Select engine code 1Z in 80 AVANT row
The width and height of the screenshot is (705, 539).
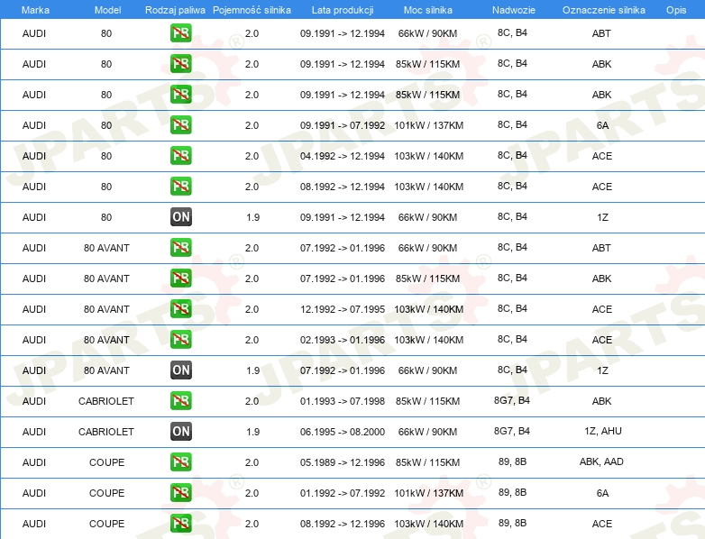pyautogui.click(x=602, y=370)
